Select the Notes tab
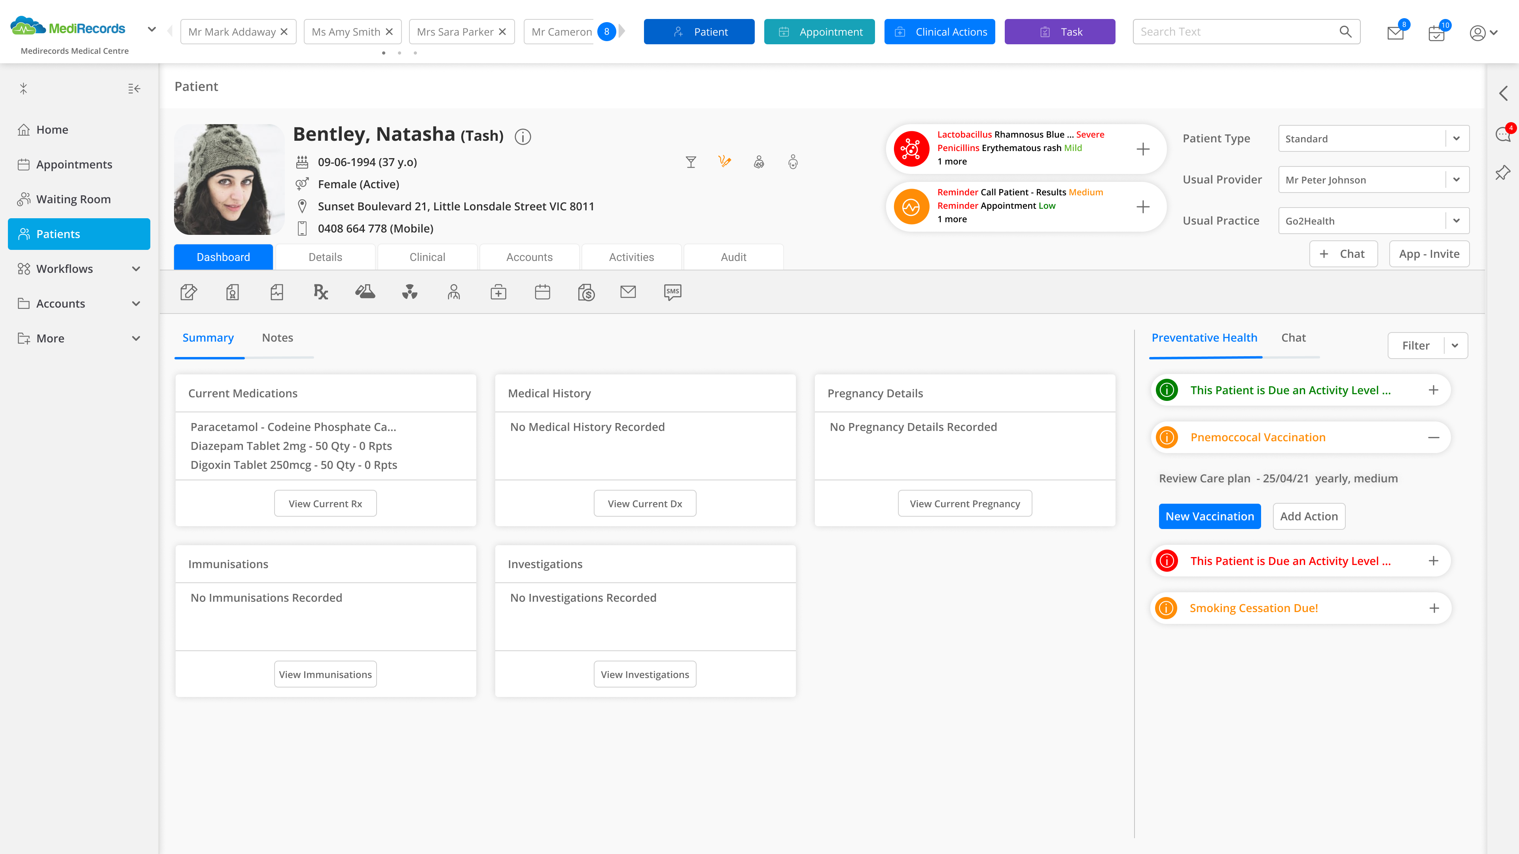Viewport: 1519px width, 854px height. tap(277, 338)
